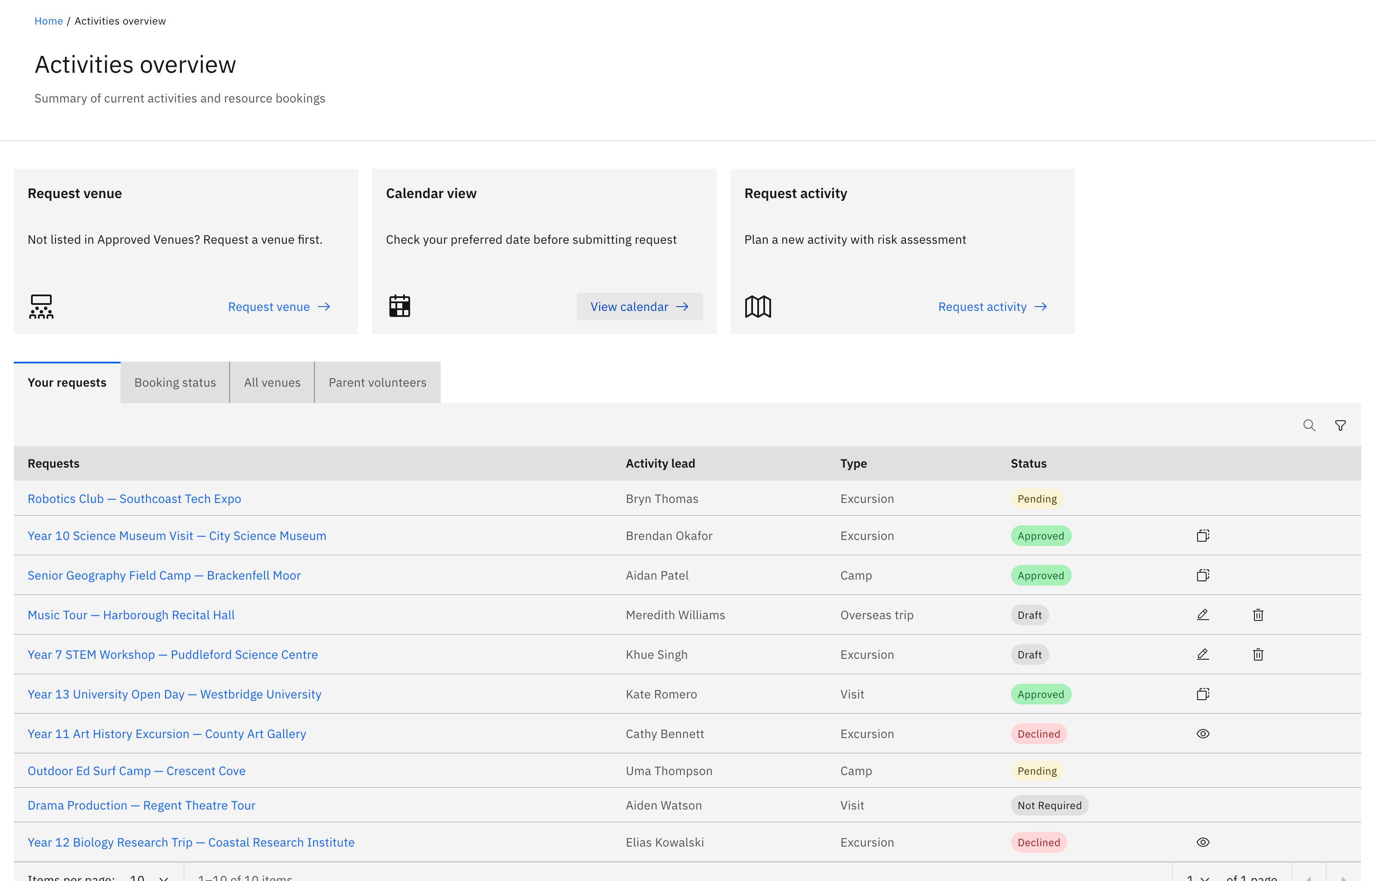Switch to the Booking status tab
The image size is (1375, 881).
[x=175, y=382]
